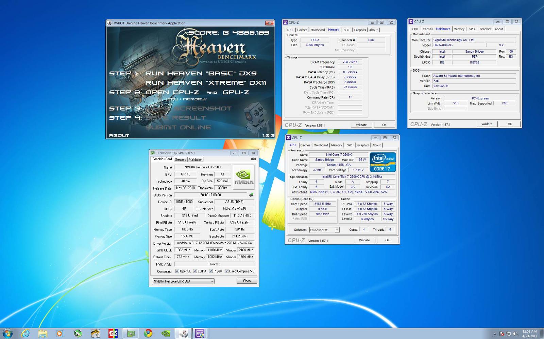Screen dimensions: 544x339
Task: Open Windows Explorer folder icon in the taskbar
Action: 42,333
